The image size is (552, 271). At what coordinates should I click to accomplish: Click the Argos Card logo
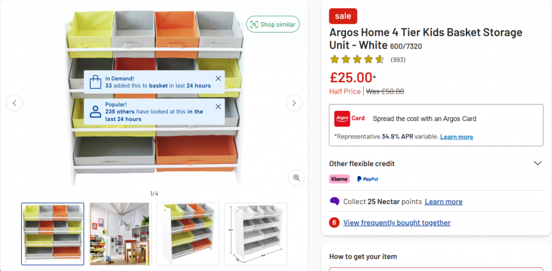(350, 119)
